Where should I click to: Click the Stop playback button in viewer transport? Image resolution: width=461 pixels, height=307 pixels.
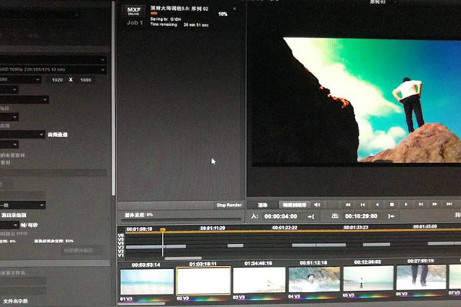392,205
